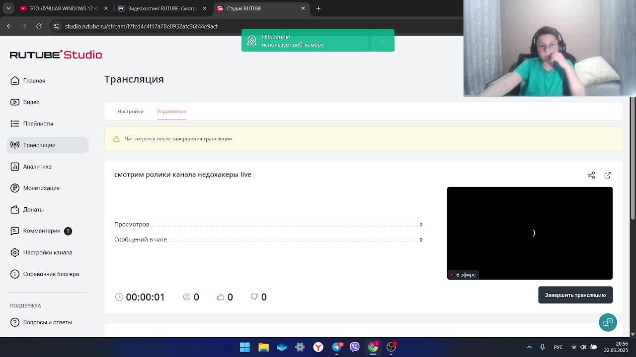Click the live stream preview player
Image resolution: width=636 pixels, height=357 pixels.
point(530,233)
